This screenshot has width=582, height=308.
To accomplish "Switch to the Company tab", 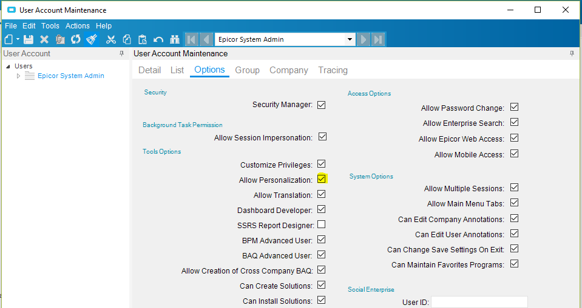I will pyautogui.click(x=289, y=70).
